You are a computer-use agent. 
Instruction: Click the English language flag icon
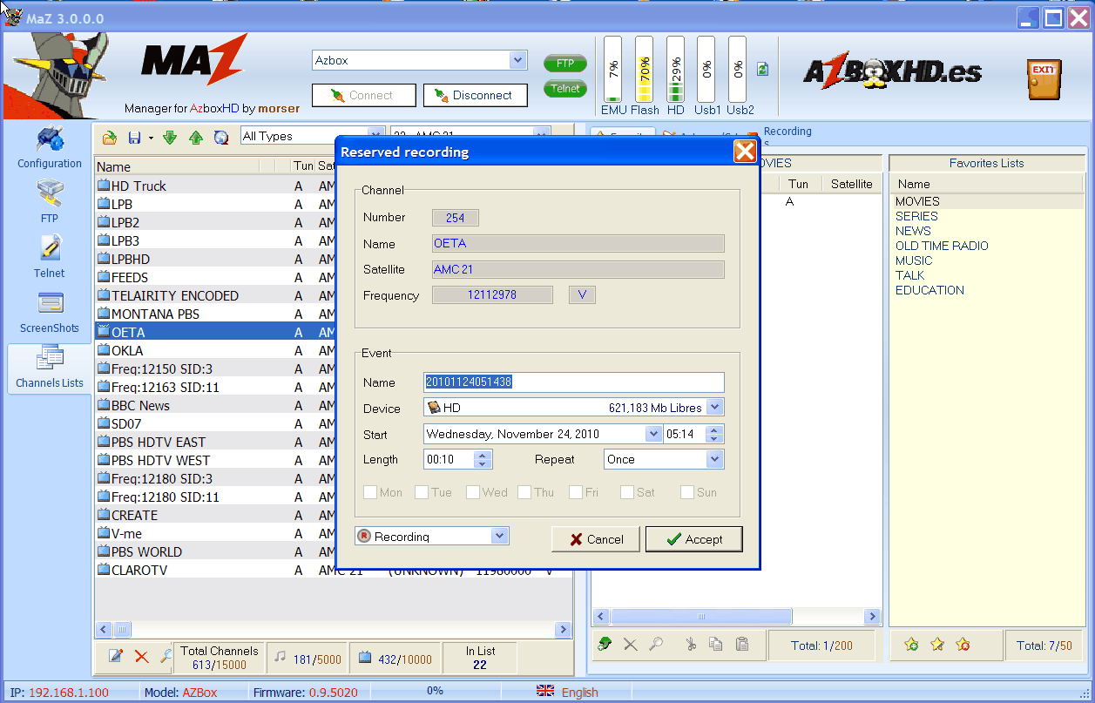(545, 691)
